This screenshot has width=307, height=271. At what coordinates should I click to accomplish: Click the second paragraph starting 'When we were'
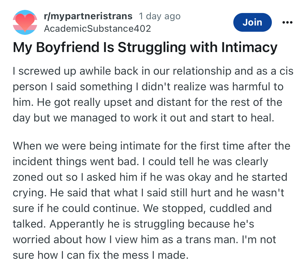(x=152, y=201)
